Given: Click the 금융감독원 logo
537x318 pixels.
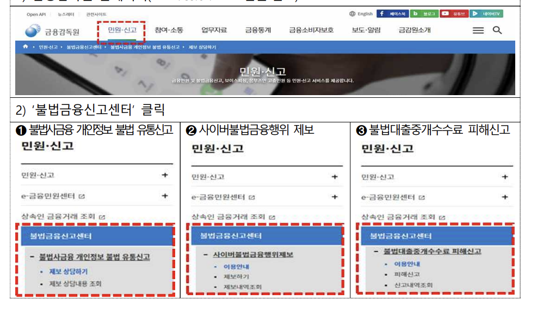Looking at the screenshot, I should (x=52, y=31).
